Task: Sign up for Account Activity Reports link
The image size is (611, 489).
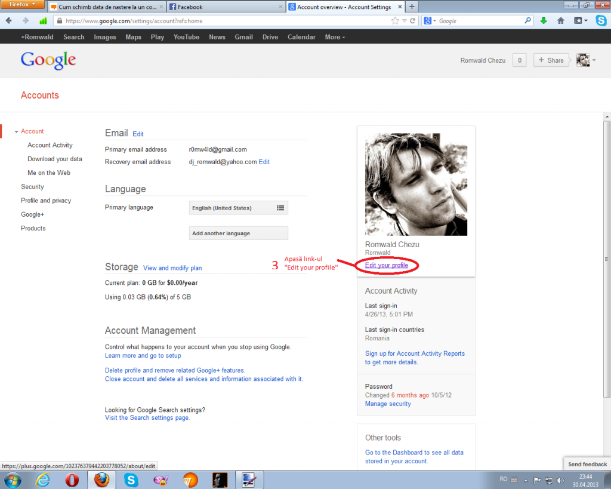Action: (x=415, y=358)
